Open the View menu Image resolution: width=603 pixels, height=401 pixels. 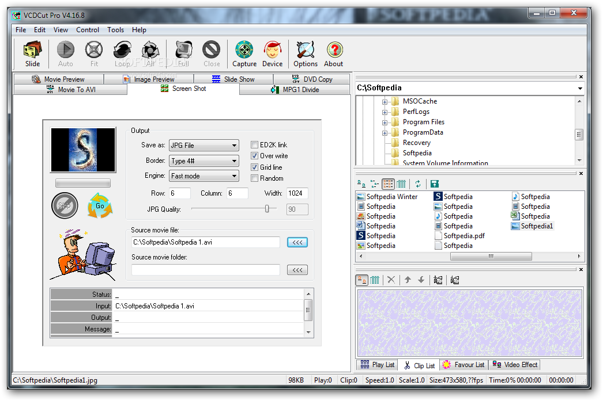tap(61, 29)
